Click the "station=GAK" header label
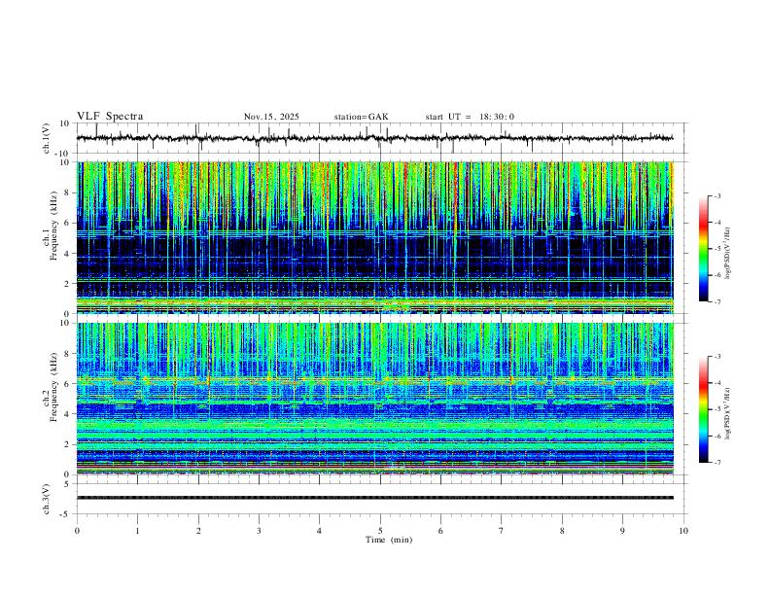Screen dimensions: 770x595 (361, 117)
